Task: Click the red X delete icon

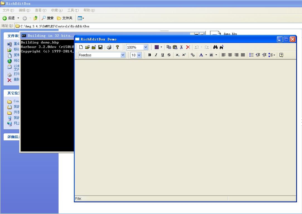Action: (x=188, y=47)
